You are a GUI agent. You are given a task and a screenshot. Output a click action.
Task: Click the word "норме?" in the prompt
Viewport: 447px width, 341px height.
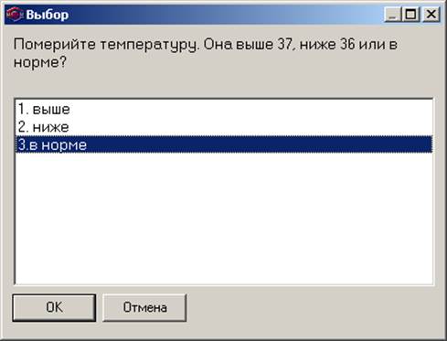(x=39, y=63)
